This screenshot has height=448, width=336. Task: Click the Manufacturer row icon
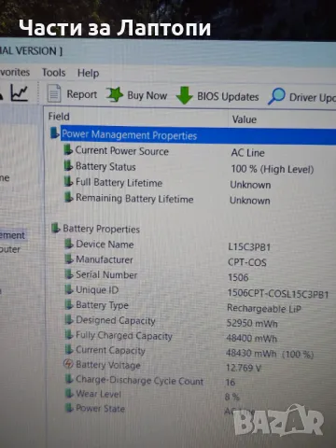(x=68, y=259)
